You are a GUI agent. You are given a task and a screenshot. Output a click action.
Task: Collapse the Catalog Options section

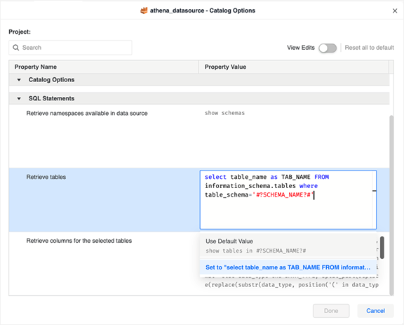coord(19,80)
